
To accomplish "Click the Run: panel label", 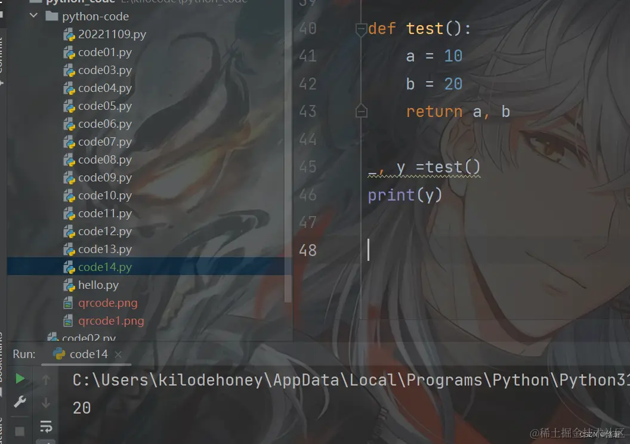I will pos(24,354).
